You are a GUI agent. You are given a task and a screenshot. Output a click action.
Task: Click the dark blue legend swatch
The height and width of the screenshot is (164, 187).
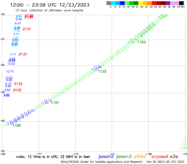(122, 3)
